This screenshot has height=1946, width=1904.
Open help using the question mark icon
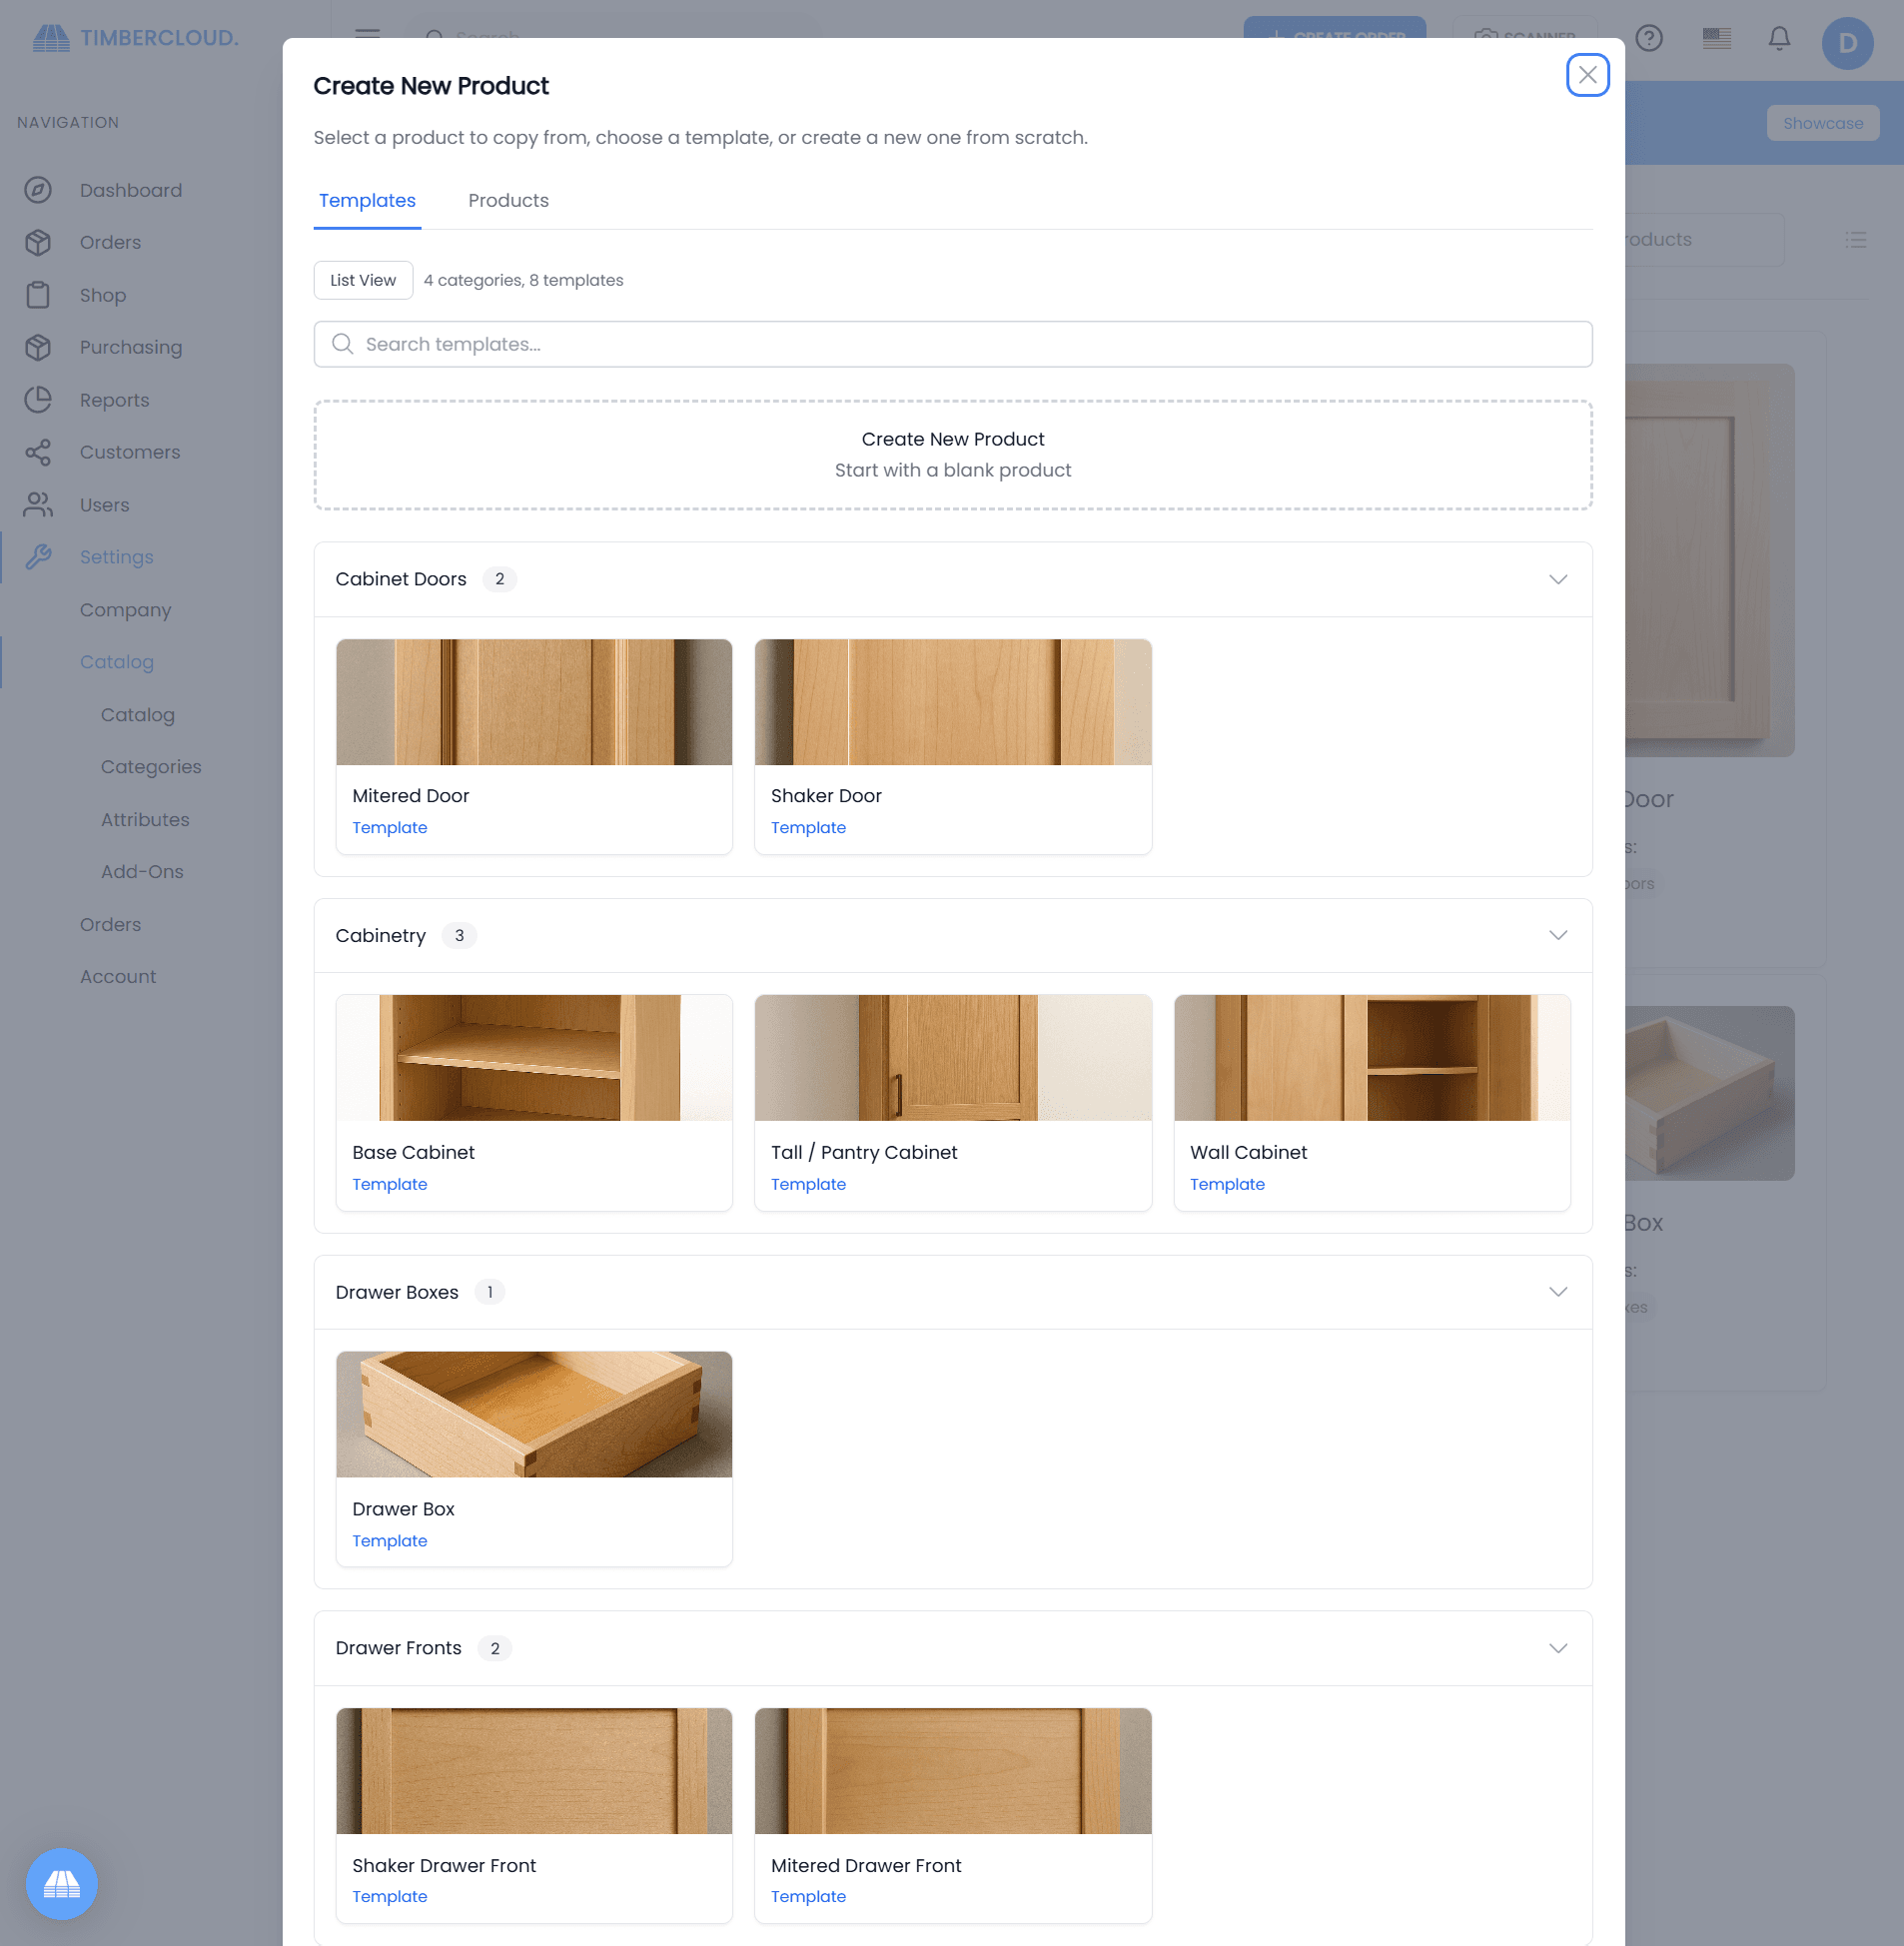(1649, 39)
